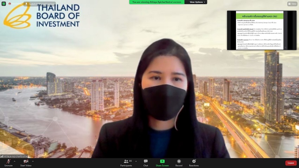
Task: Expand participants options arrow
Action: [x=136, y=161]
